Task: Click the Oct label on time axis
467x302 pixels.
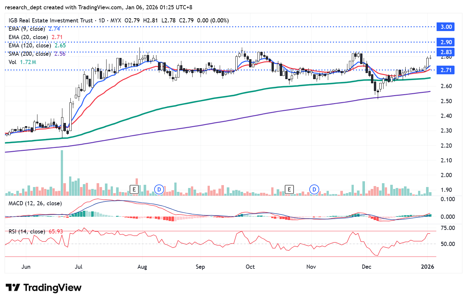Action: click(x=250, y=267)
